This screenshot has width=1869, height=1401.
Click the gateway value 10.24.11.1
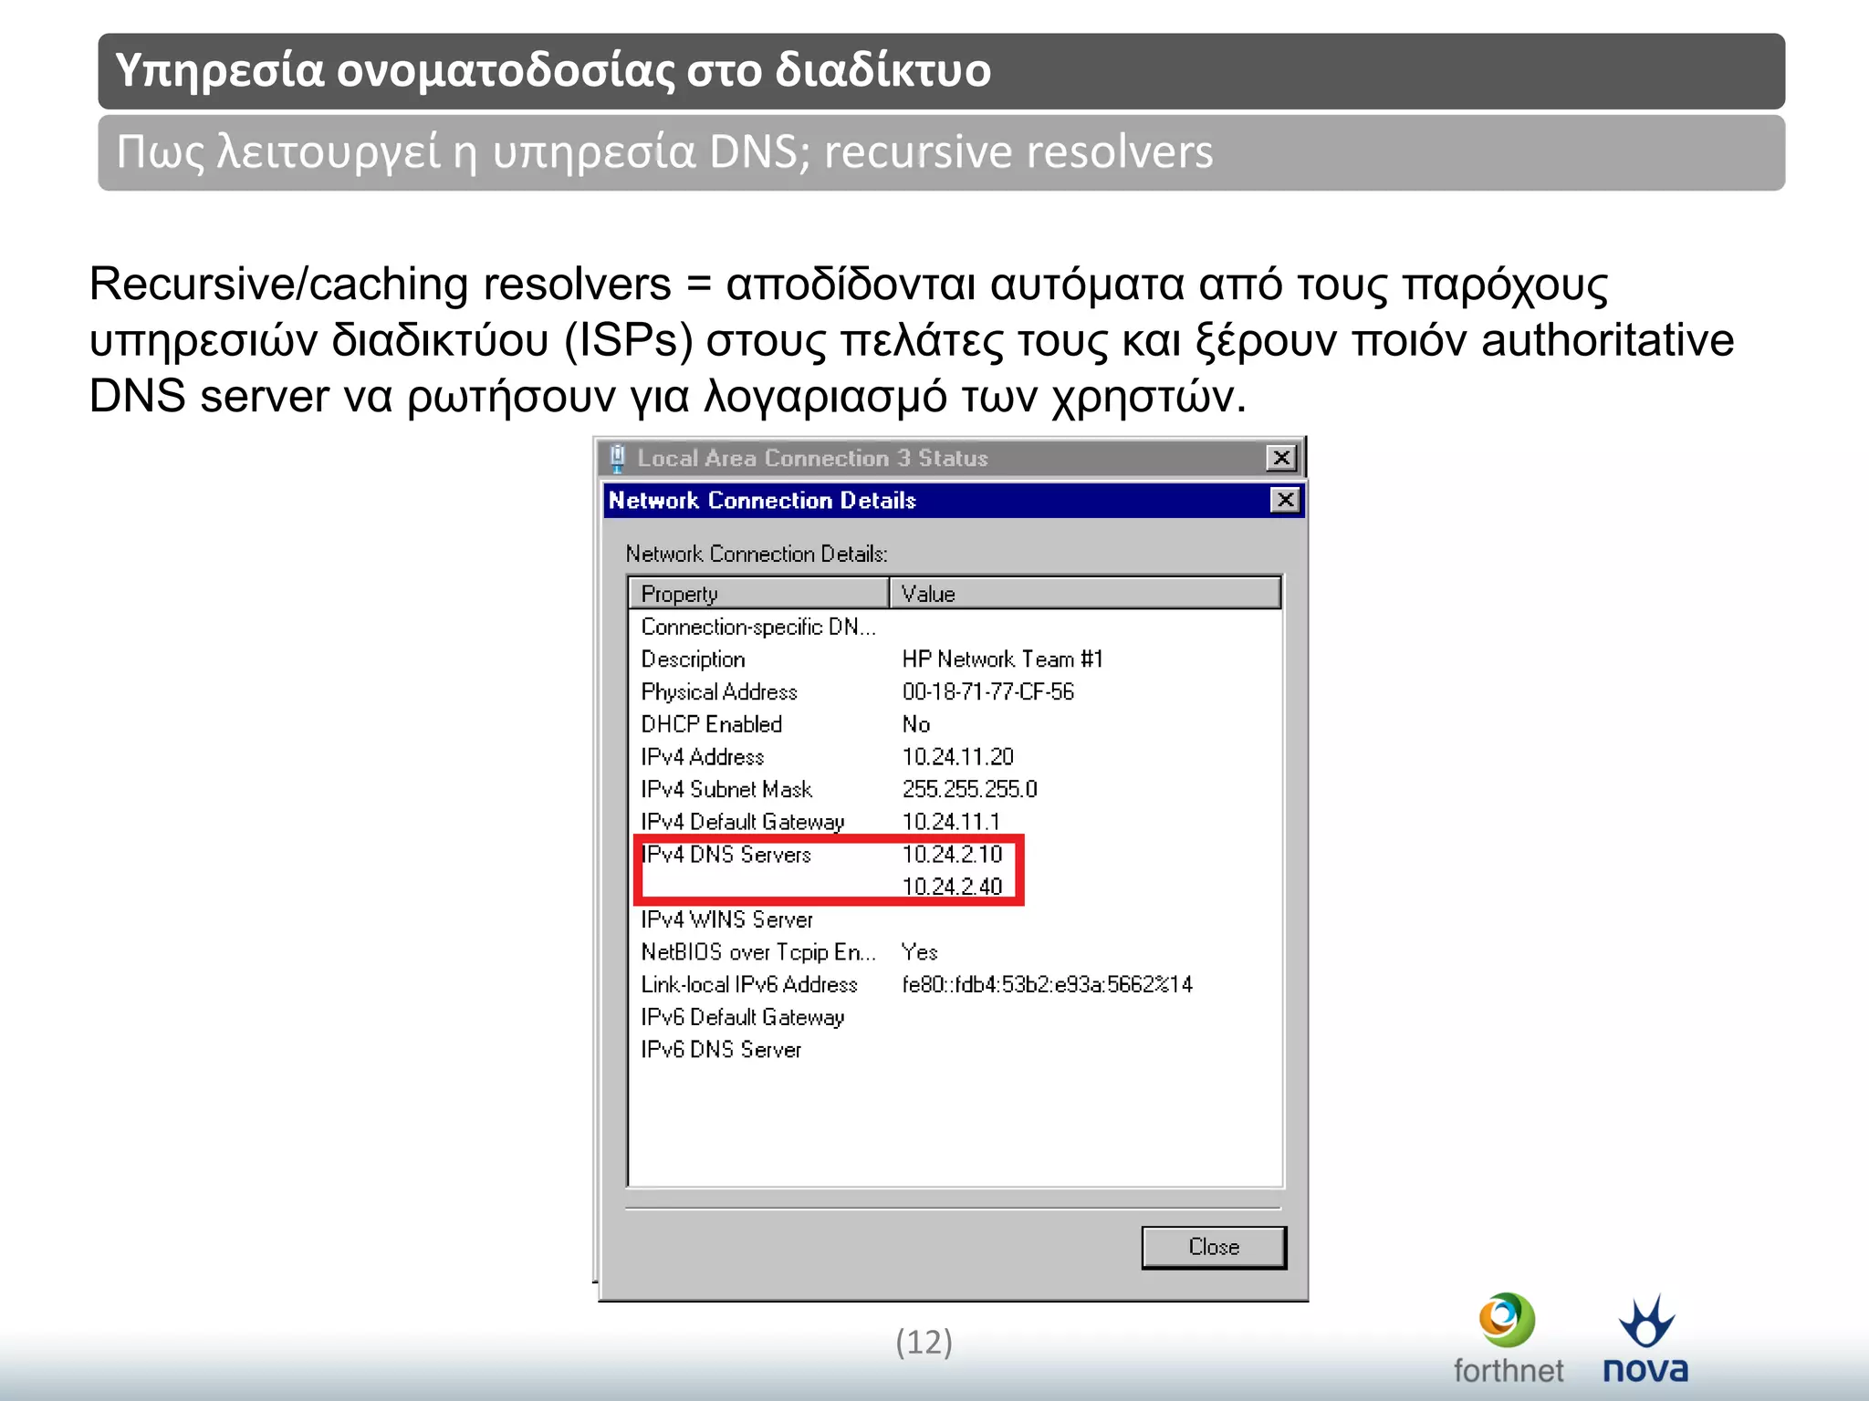tap(951, 822)
